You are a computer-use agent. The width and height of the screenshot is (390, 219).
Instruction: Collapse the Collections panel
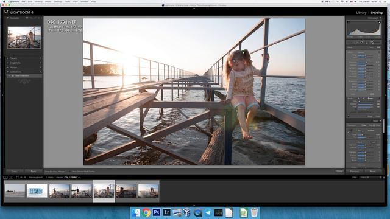click(7, 72)
